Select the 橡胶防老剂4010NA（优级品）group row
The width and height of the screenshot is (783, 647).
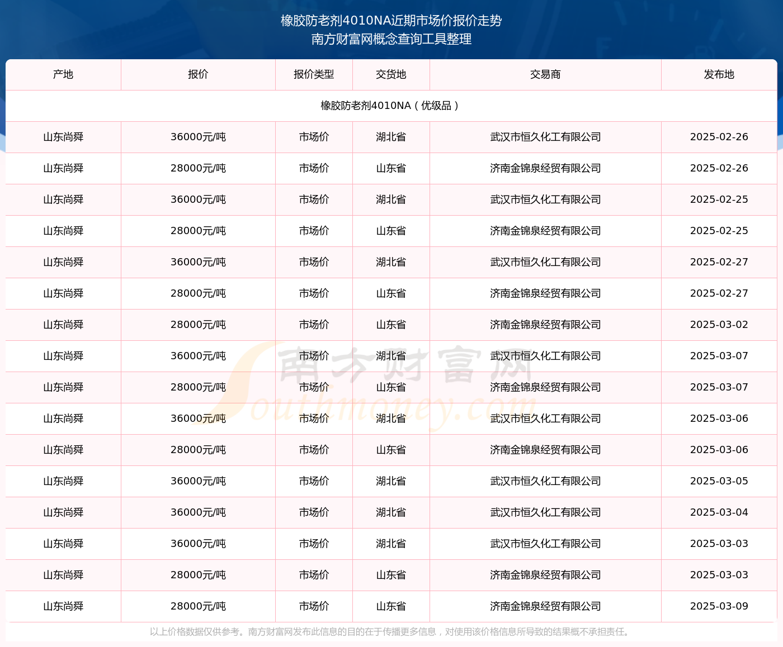(391, 106)
